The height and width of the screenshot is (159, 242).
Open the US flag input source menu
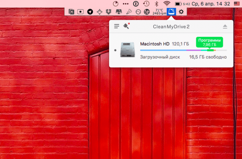237,4
